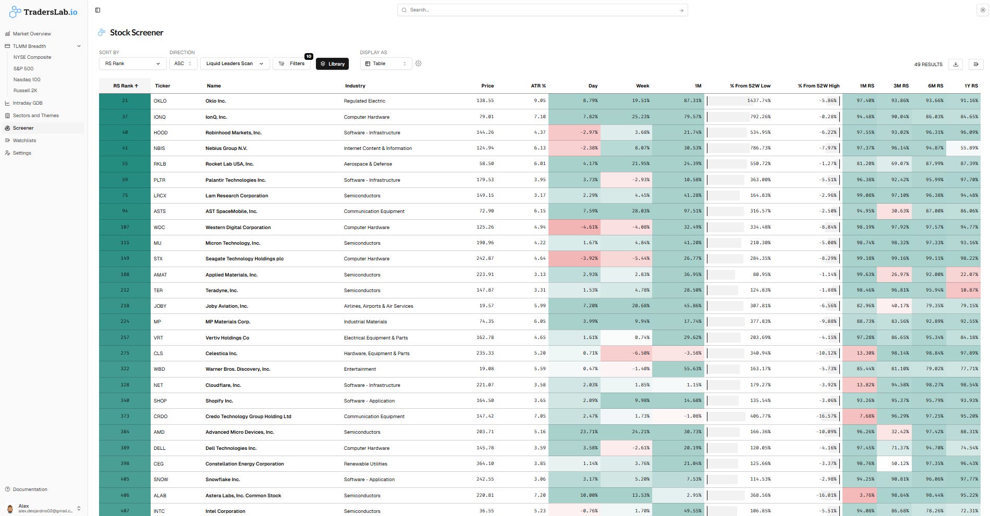Open the Liquid Leaders Scan dropdown

pos(235,64)
